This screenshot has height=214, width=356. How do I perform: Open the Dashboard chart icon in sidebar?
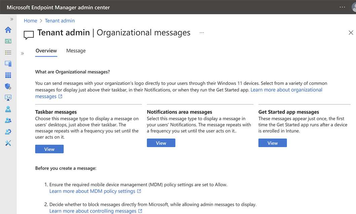point(8,41)
